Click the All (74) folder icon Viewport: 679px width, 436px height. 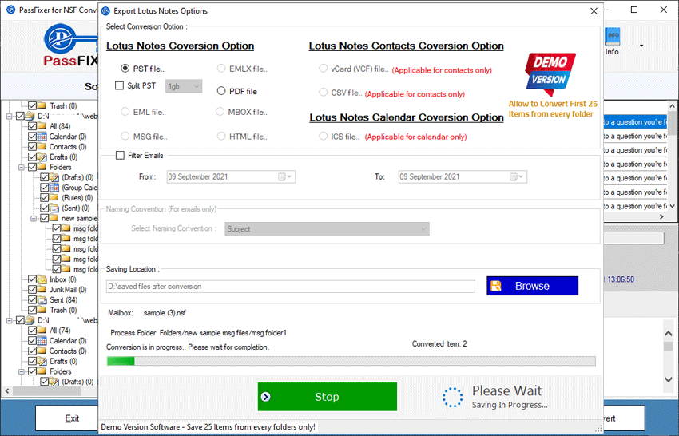tap(42, 331)
